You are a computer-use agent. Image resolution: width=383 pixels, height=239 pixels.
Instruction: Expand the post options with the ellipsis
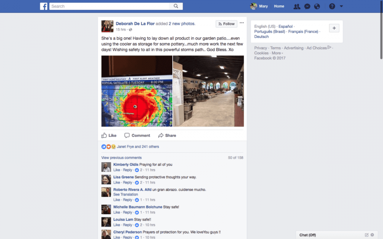(x=242, y=22)
